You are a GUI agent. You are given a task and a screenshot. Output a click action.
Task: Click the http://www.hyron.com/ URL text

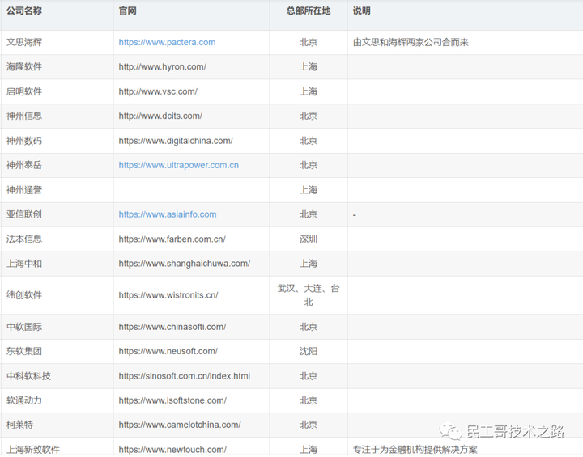click(163, 67)
